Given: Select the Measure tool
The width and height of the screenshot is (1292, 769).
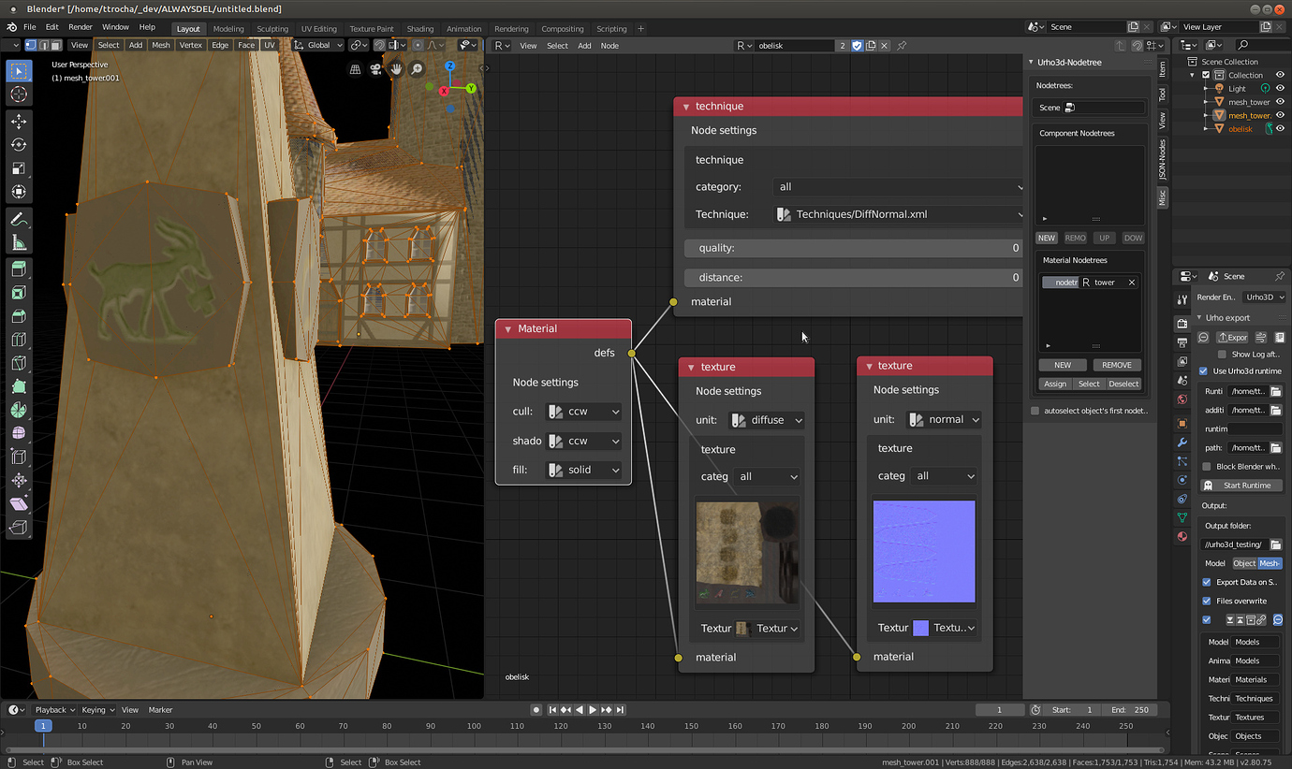Looking at the screenshot, I should (x=19, y=243).
